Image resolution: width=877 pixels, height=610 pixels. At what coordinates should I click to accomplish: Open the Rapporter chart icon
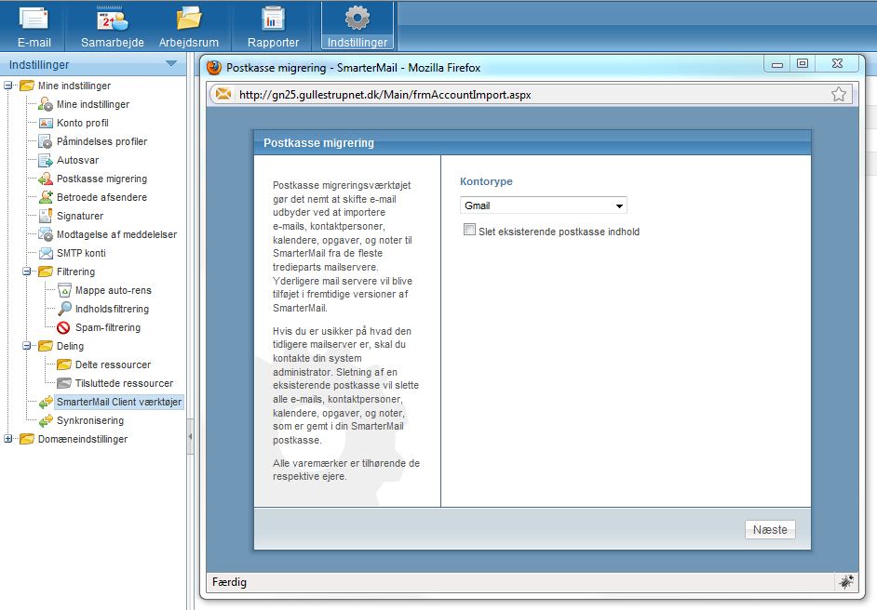pos(273,19)
